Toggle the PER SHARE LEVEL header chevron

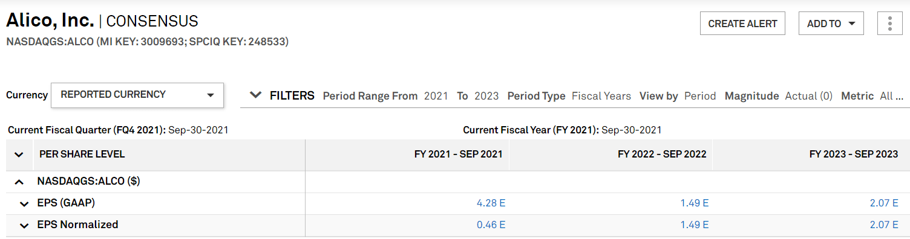(19, 155)
